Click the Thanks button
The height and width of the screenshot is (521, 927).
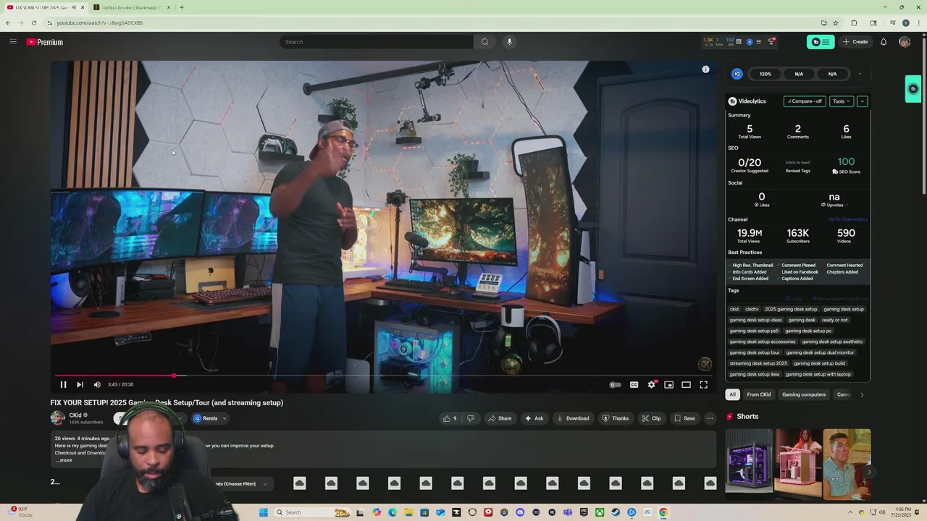pos(615,418)
